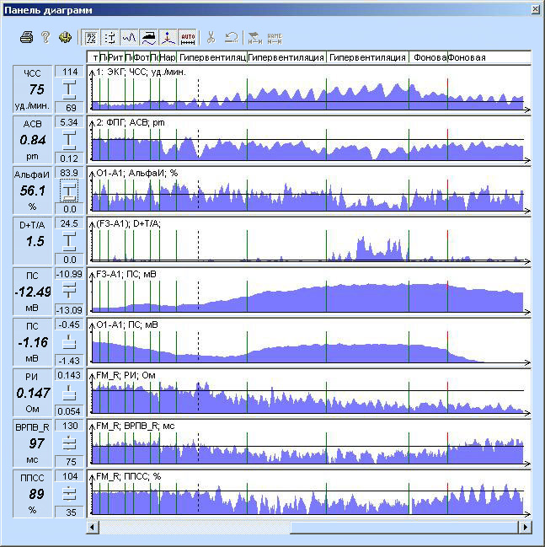Click the upper limit field showing 114
The width and height of the screenshot is (545, 547).
coord(69,72)
